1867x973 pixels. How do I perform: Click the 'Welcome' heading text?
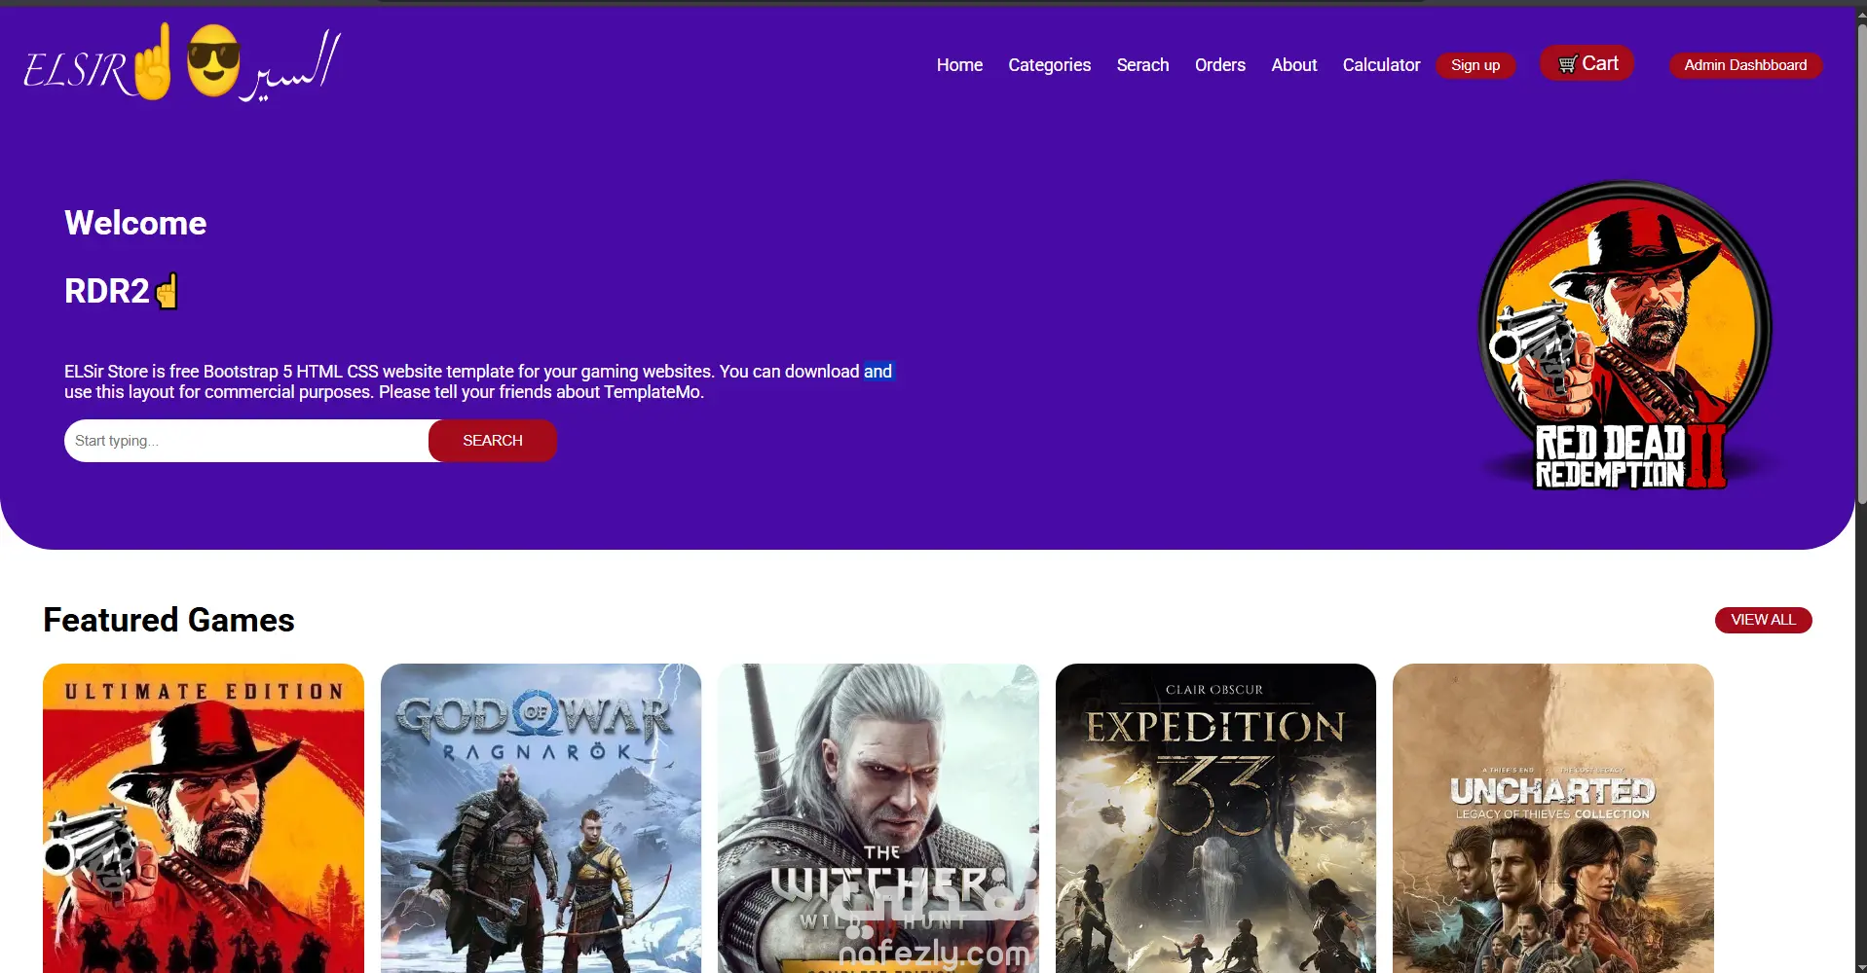[135, 223]
